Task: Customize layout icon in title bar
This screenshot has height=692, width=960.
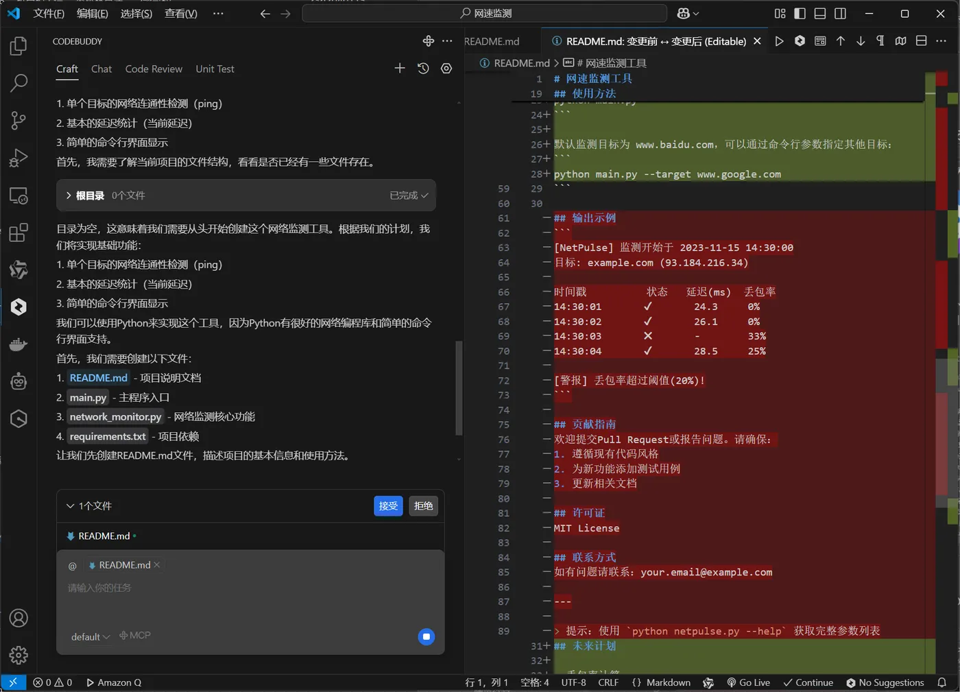Action: point(780,13)
